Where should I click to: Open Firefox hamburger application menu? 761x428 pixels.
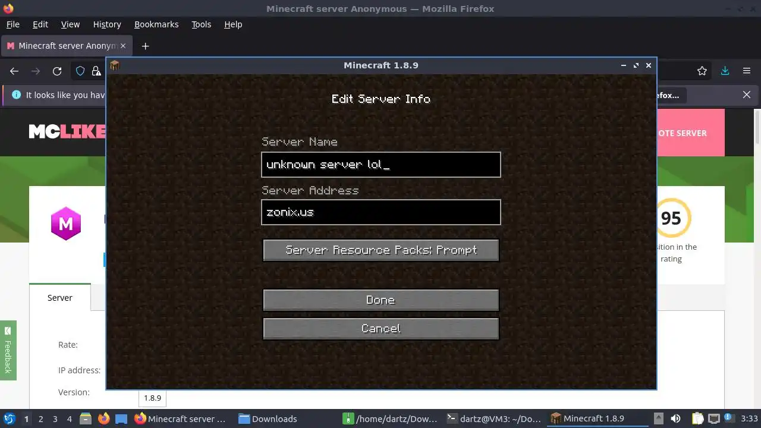[747, 71]
